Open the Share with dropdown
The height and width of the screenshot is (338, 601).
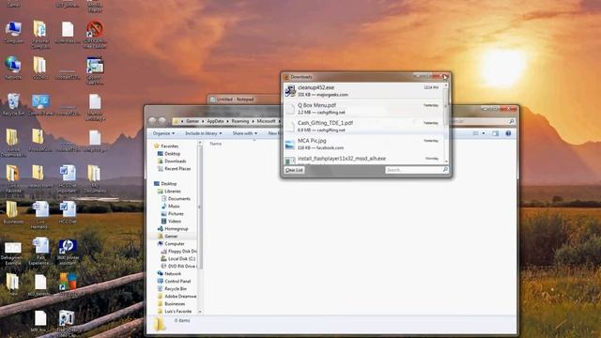244,133
